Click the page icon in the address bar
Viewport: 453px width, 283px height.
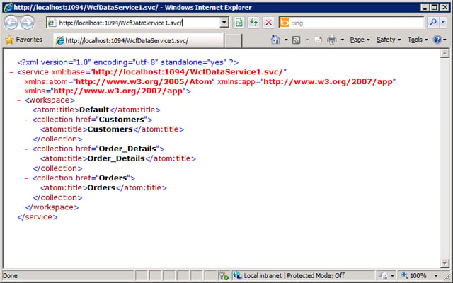click(52, 23)
